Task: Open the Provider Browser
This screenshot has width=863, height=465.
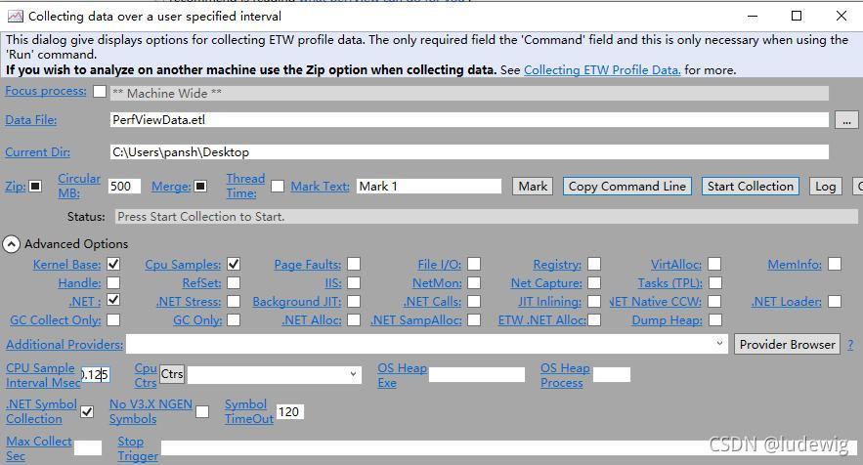Action: click(x=787, y=344)
